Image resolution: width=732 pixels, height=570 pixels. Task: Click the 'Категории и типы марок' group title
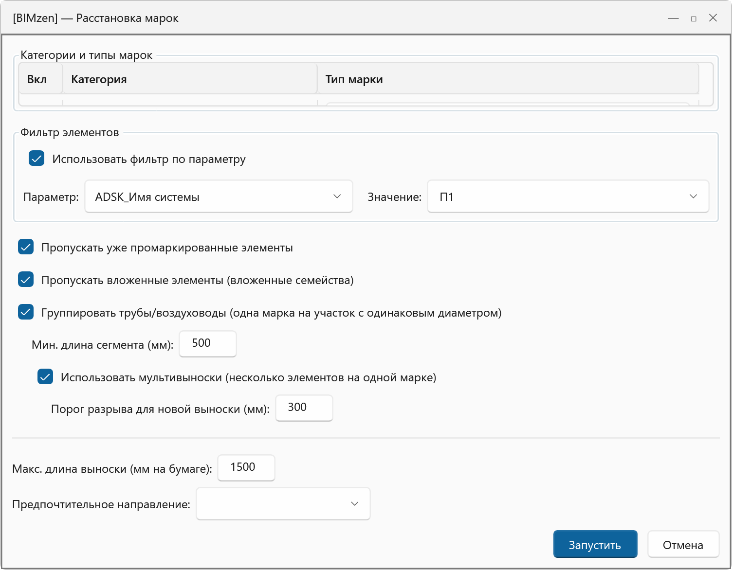tap(87, 55)
